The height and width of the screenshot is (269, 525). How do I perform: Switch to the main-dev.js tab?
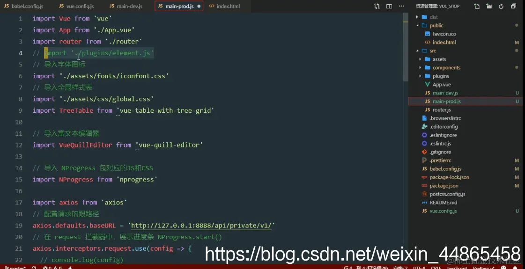(126, 6)
